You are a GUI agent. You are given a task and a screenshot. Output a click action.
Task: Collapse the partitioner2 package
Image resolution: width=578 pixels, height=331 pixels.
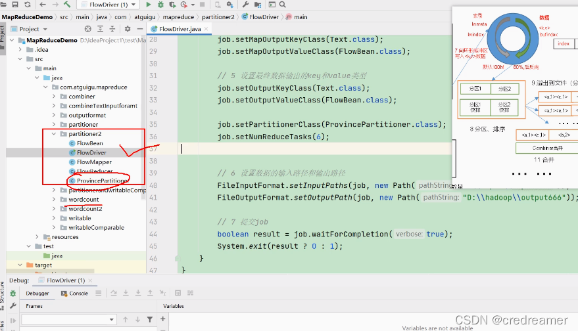54,134
